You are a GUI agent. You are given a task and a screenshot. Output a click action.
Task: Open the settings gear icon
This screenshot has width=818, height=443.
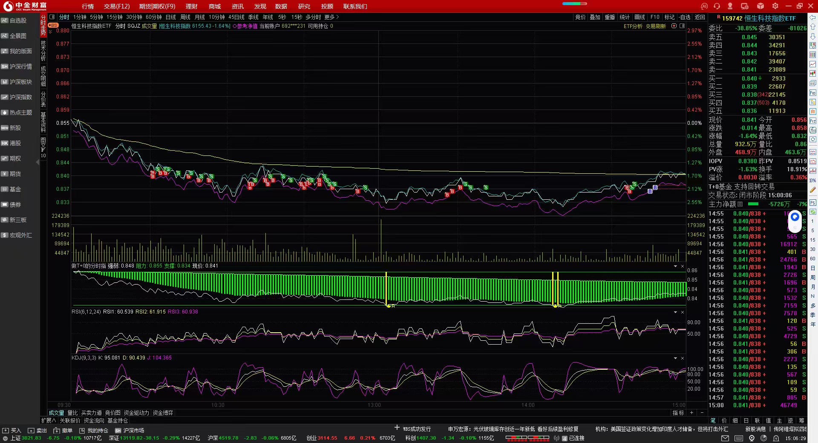click(775, 6)
